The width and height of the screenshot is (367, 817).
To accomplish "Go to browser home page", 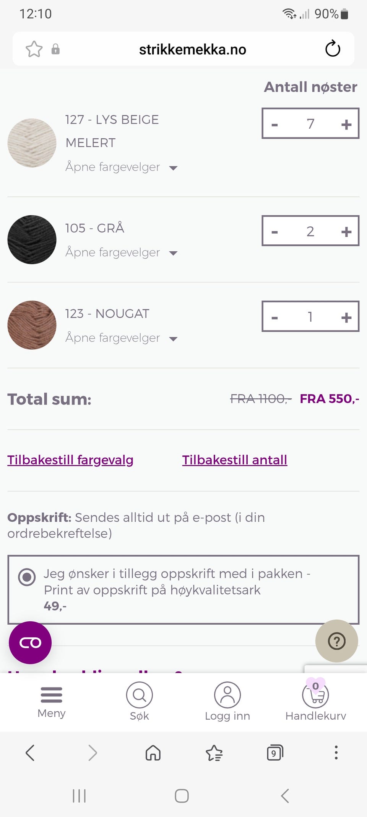I will click(x=153, y=753).
